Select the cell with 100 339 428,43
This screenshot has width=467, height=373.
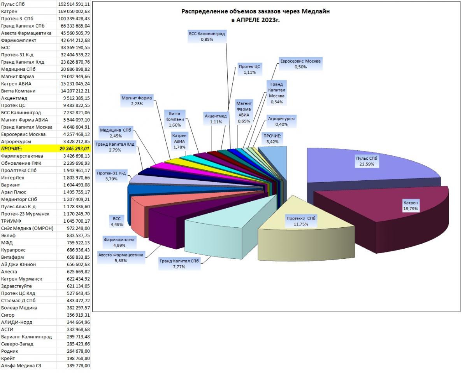tap(74, 18)
